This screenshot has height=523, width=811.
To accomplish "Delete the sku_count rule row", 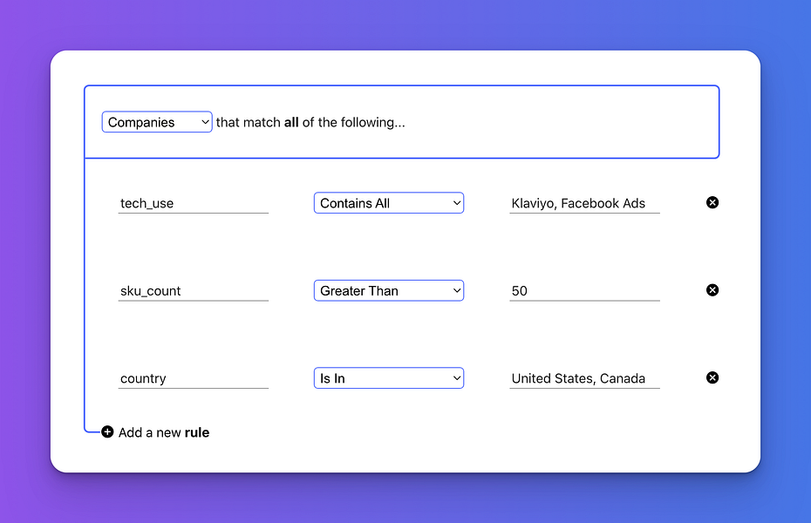I will pos(712,290).
